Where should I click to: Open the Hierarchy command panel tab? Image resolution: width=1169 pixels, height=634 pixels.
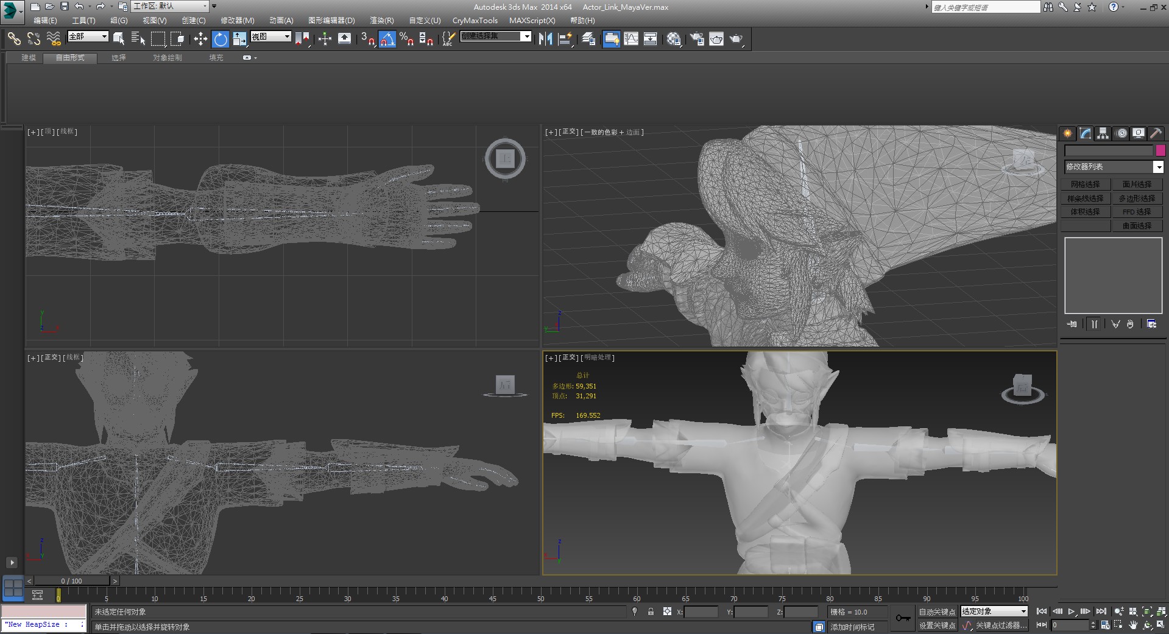click(x=1103, y=133)
